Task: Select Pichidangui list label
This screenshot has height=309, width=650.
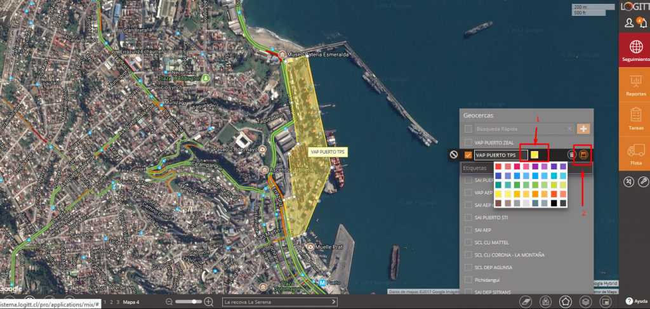Action: [x=487, y=280]
